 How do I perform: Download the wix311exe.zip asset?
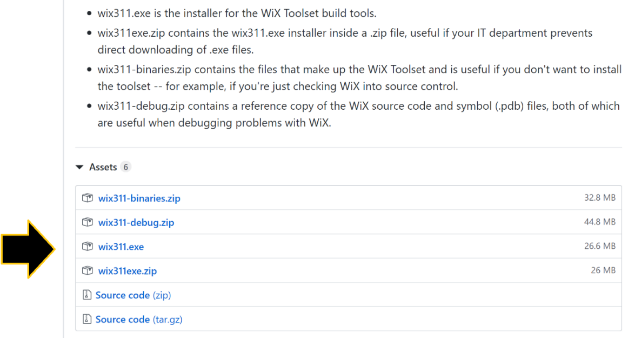[127, 271]
